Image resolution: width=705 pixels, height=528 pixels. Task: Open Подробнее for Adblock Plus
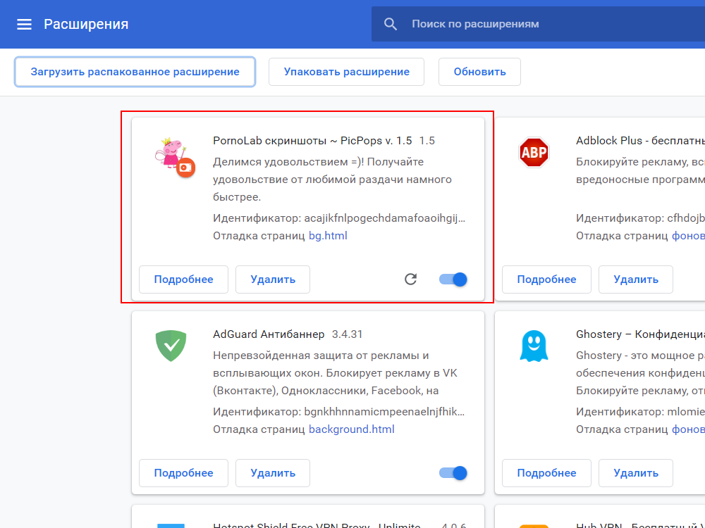pyautogui.click(x=546, y=279)
